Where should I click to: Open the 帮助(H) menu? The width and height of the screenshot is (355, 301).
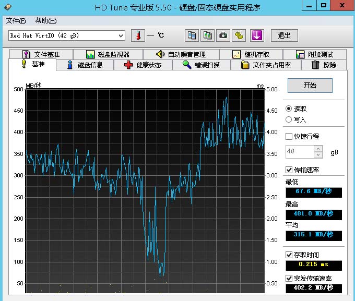[46, 20]
